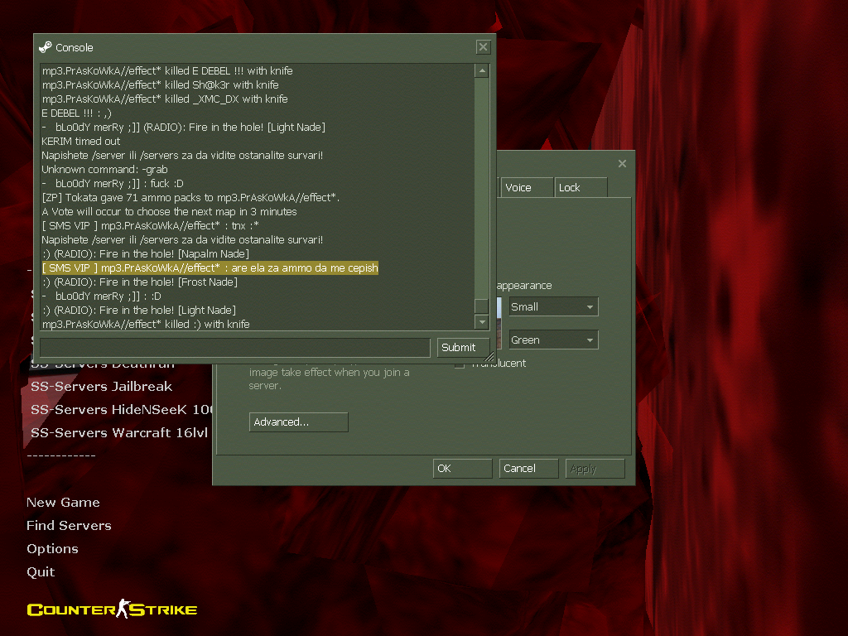Toggle the Translucent checkbox
Viewport: 848px width, 636px height.
tap(460, 364)
